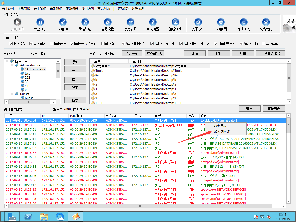Image resolution: width=296 pixels, height=222 pixels.
Task: Collapse the Administrators group tree node
Action: pyautogui.click(x=12, y=65)
